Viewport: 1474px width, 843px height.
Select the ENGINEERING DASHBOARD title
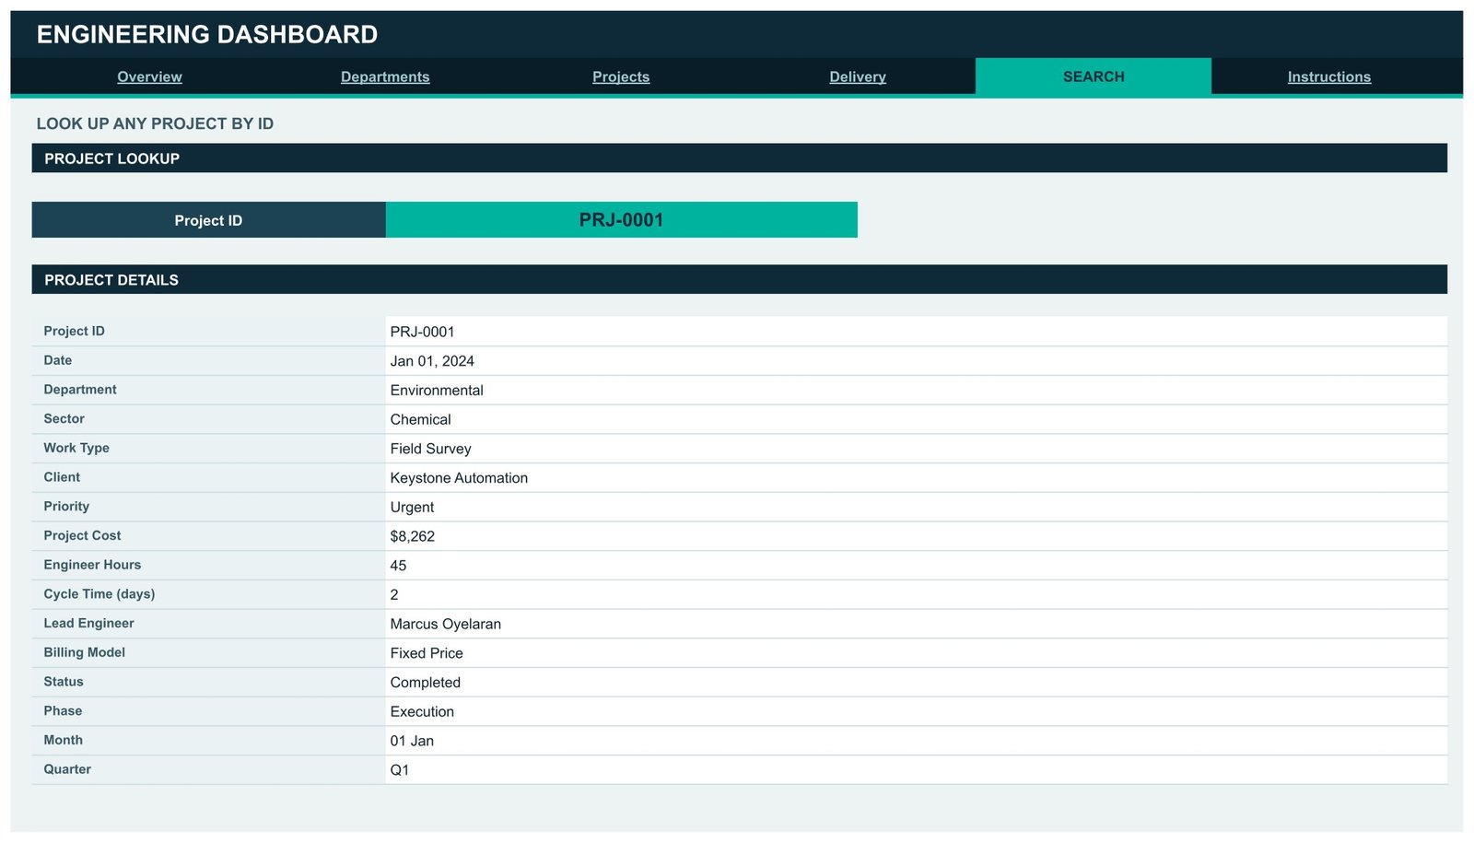[x=207, y=34]
